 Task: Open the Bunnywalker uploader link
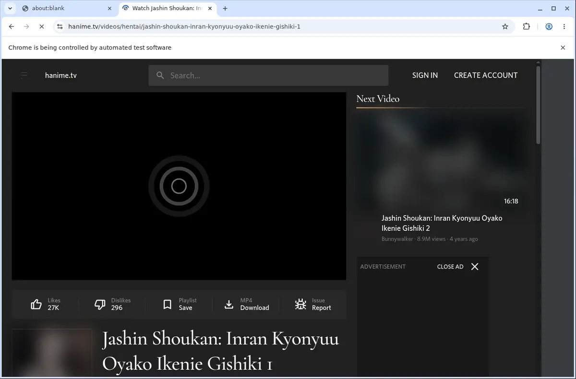coord(397,239)
